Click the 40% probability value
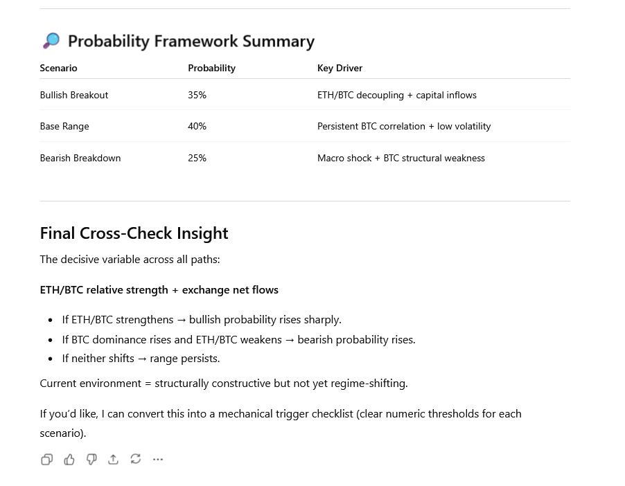 [197, 126]
